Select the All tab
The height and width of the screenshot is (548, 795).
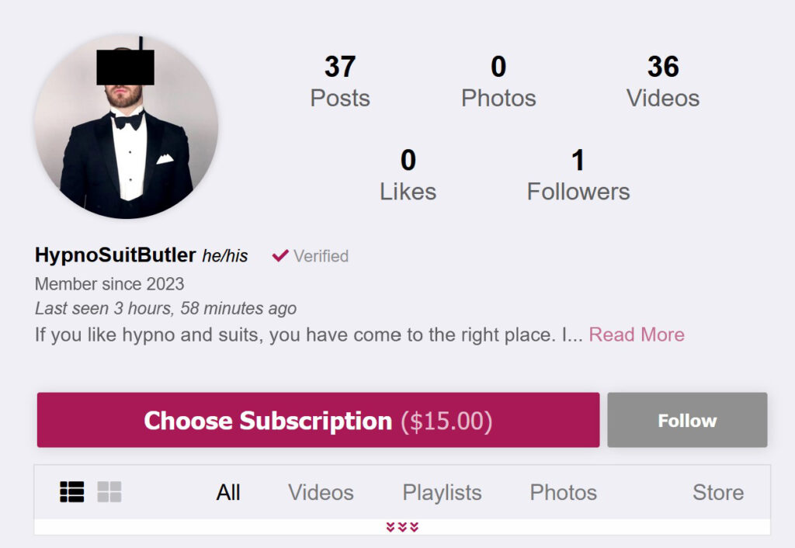(x=228, y=492)
